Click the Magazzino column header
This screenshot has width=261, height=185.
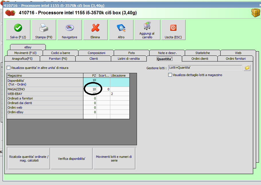pyautogui.click(x=45, y=75)
